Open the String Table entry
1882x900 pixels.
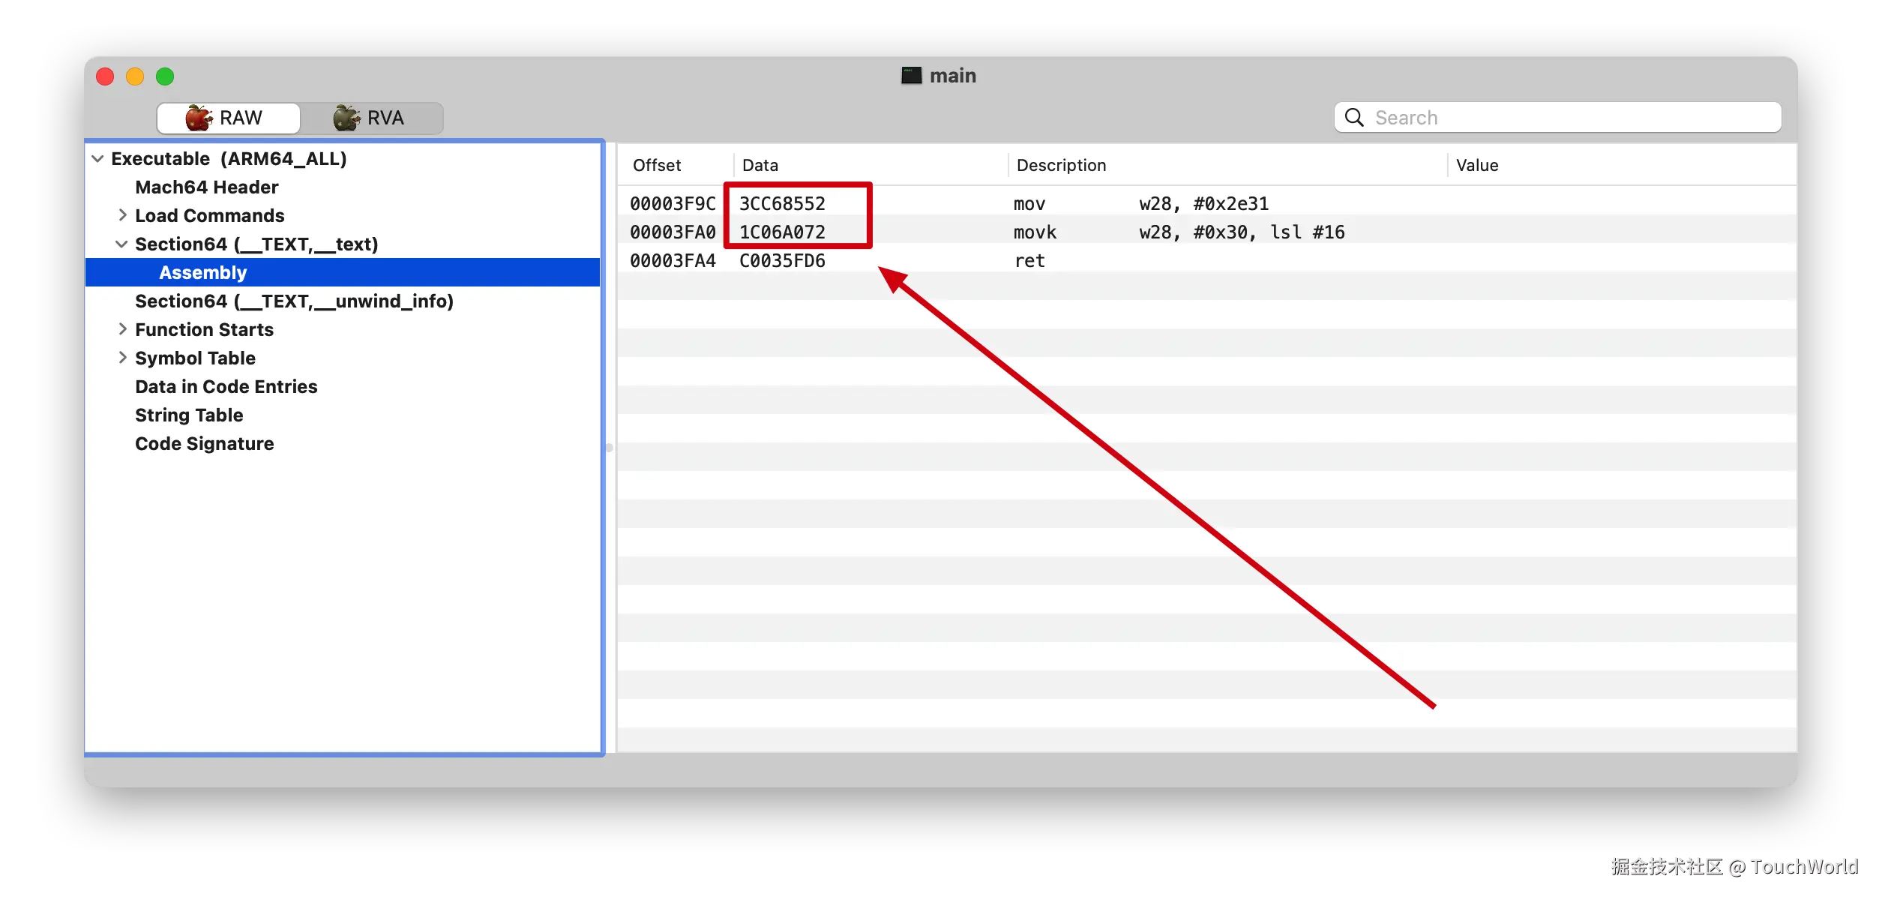coord(189,415)
